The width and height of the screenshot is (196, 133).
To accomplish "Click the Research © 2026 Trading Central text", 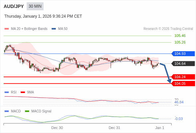I will coord(168,29).
